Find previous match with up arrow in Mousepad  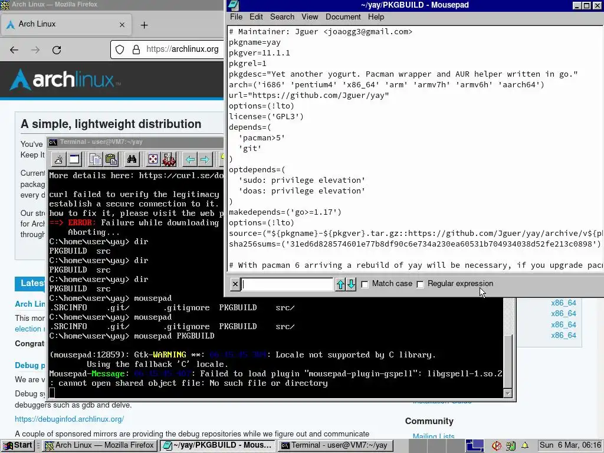[340, 284]
